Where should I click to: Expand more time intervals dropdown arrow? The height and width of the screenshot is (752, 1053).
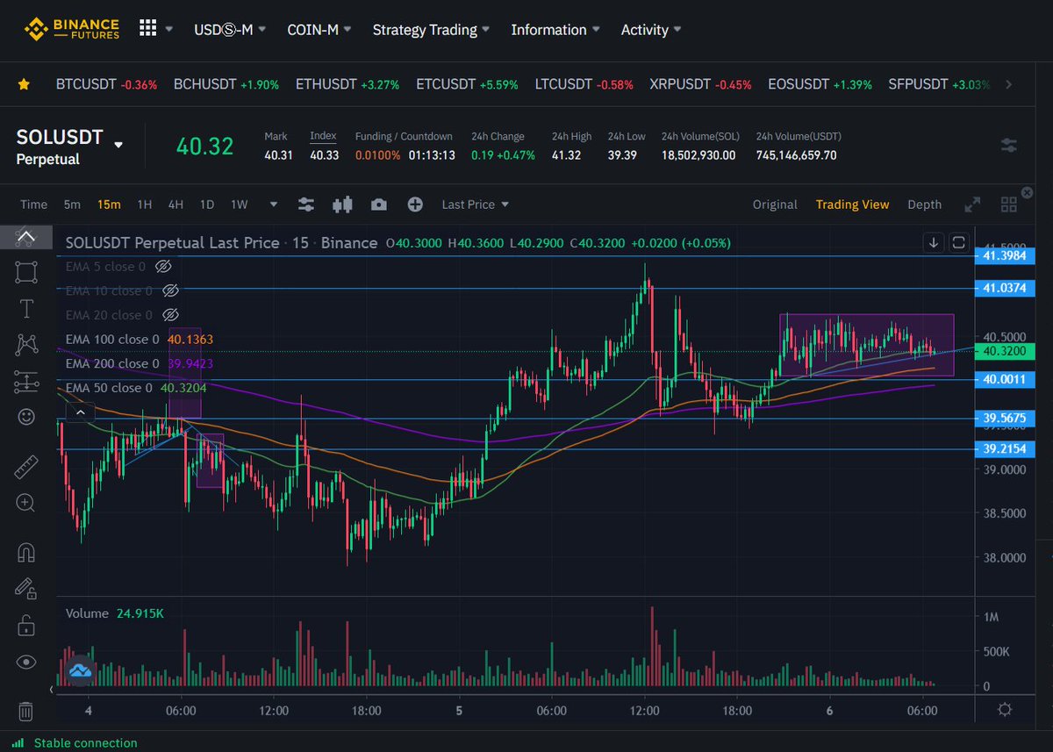274,204
